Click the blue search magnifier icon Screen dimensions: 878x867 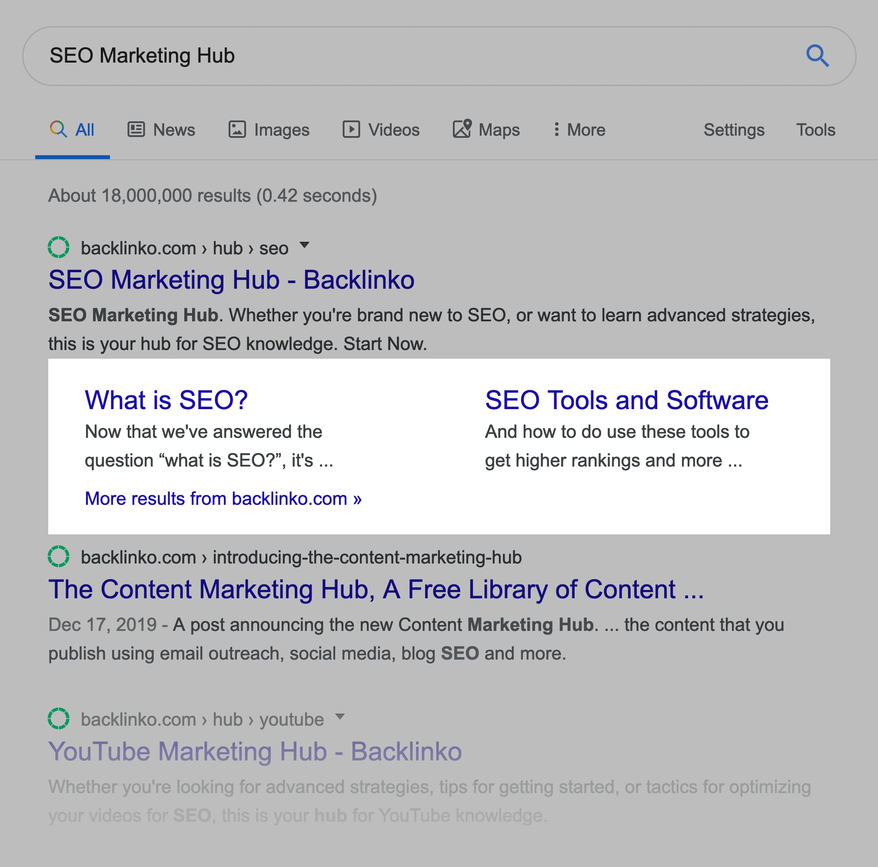coord(818,56)
